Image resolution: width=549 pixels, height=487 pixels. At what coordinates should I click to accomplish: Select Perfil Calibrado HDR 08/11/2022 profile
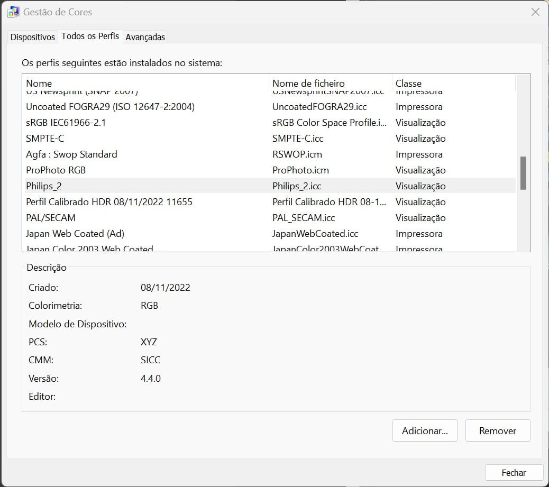pos(109,202)
